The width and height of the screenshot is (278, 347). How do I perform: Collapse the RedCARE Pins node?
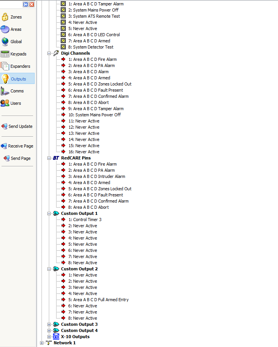tap(49, 158)
